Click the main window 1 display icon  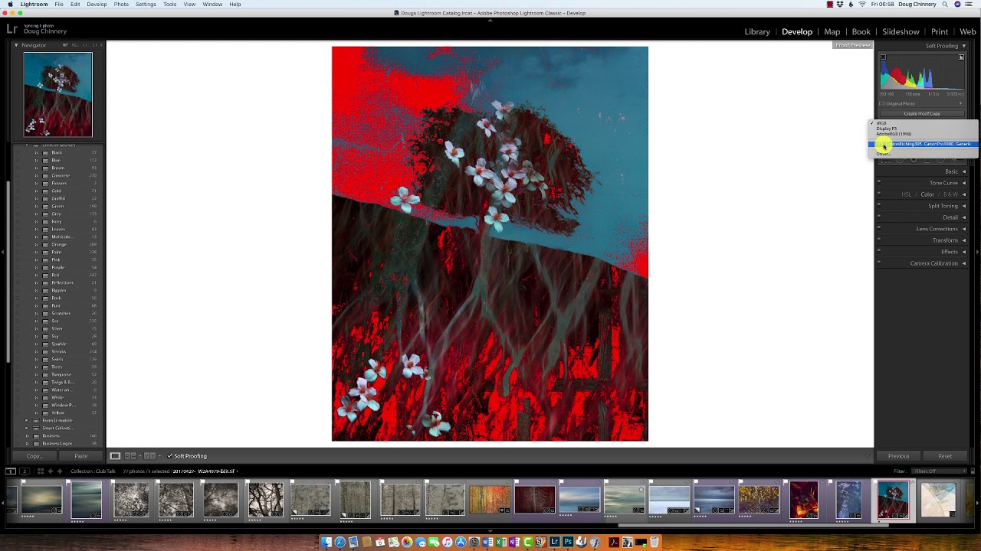[11, 471]
